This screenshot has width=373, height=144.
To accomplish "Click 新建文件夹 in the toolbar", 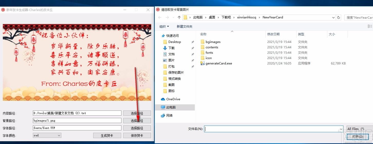I will [184, 26].
